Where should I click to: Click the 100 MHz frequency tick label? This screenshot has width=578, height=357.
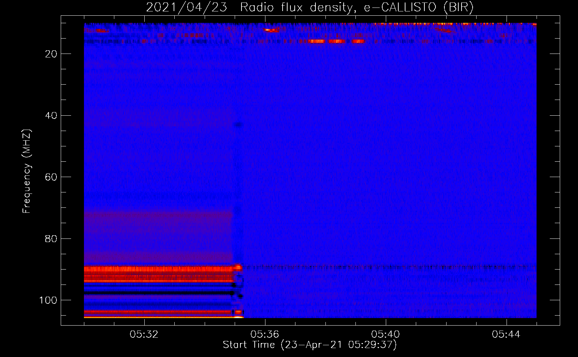tap(48, 300)
